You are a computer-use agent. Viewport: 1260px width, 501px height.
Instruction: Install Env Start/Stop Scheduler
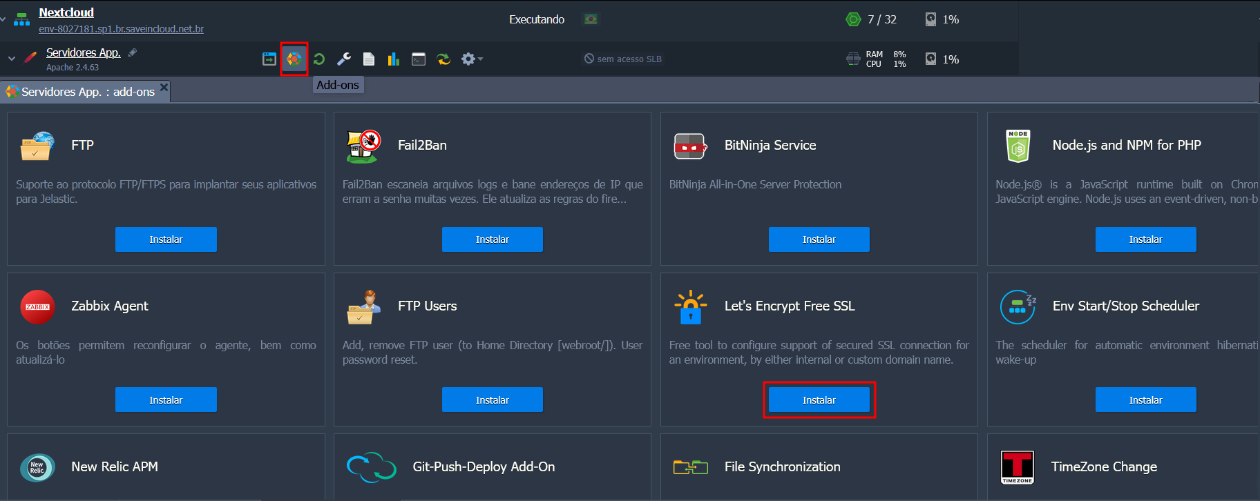tap(1146, 400)
